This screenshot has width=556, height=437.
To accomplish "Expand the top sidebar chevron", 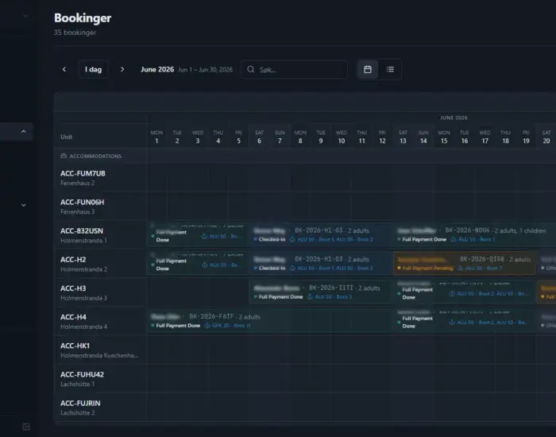I will [25, 16].
